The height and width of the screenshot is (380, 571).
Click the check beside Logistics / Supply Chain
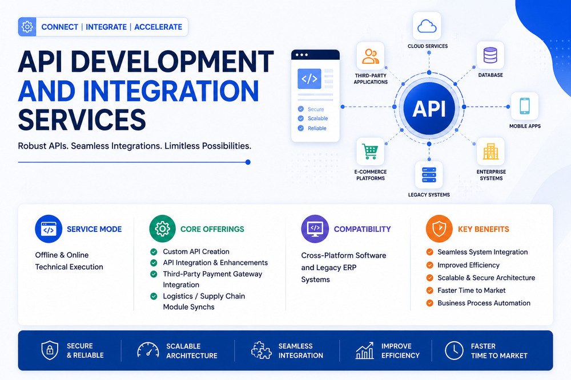click(154, 296)
